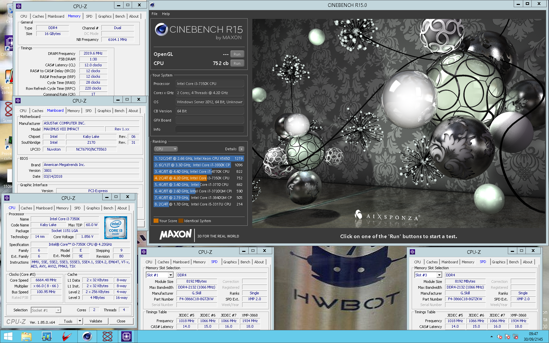549x343 pixels.
Task: Click the 2019.6 MHz DRAM Frequency value
Action: [x=93, y=53]
